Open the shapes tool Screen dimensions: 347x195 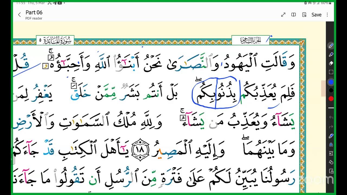[x=331, y=162]
